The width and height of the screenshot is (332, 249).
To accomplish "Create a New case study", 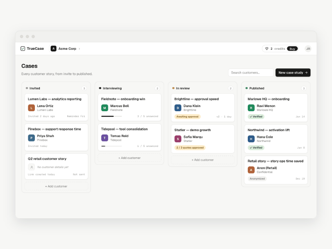I will [293, 73].
